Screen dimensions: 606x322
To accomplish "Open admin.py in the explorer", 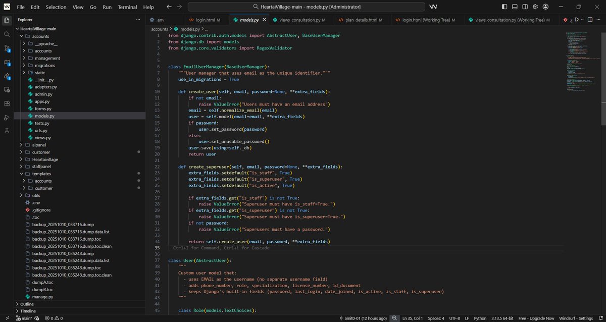I will (80, 94).
